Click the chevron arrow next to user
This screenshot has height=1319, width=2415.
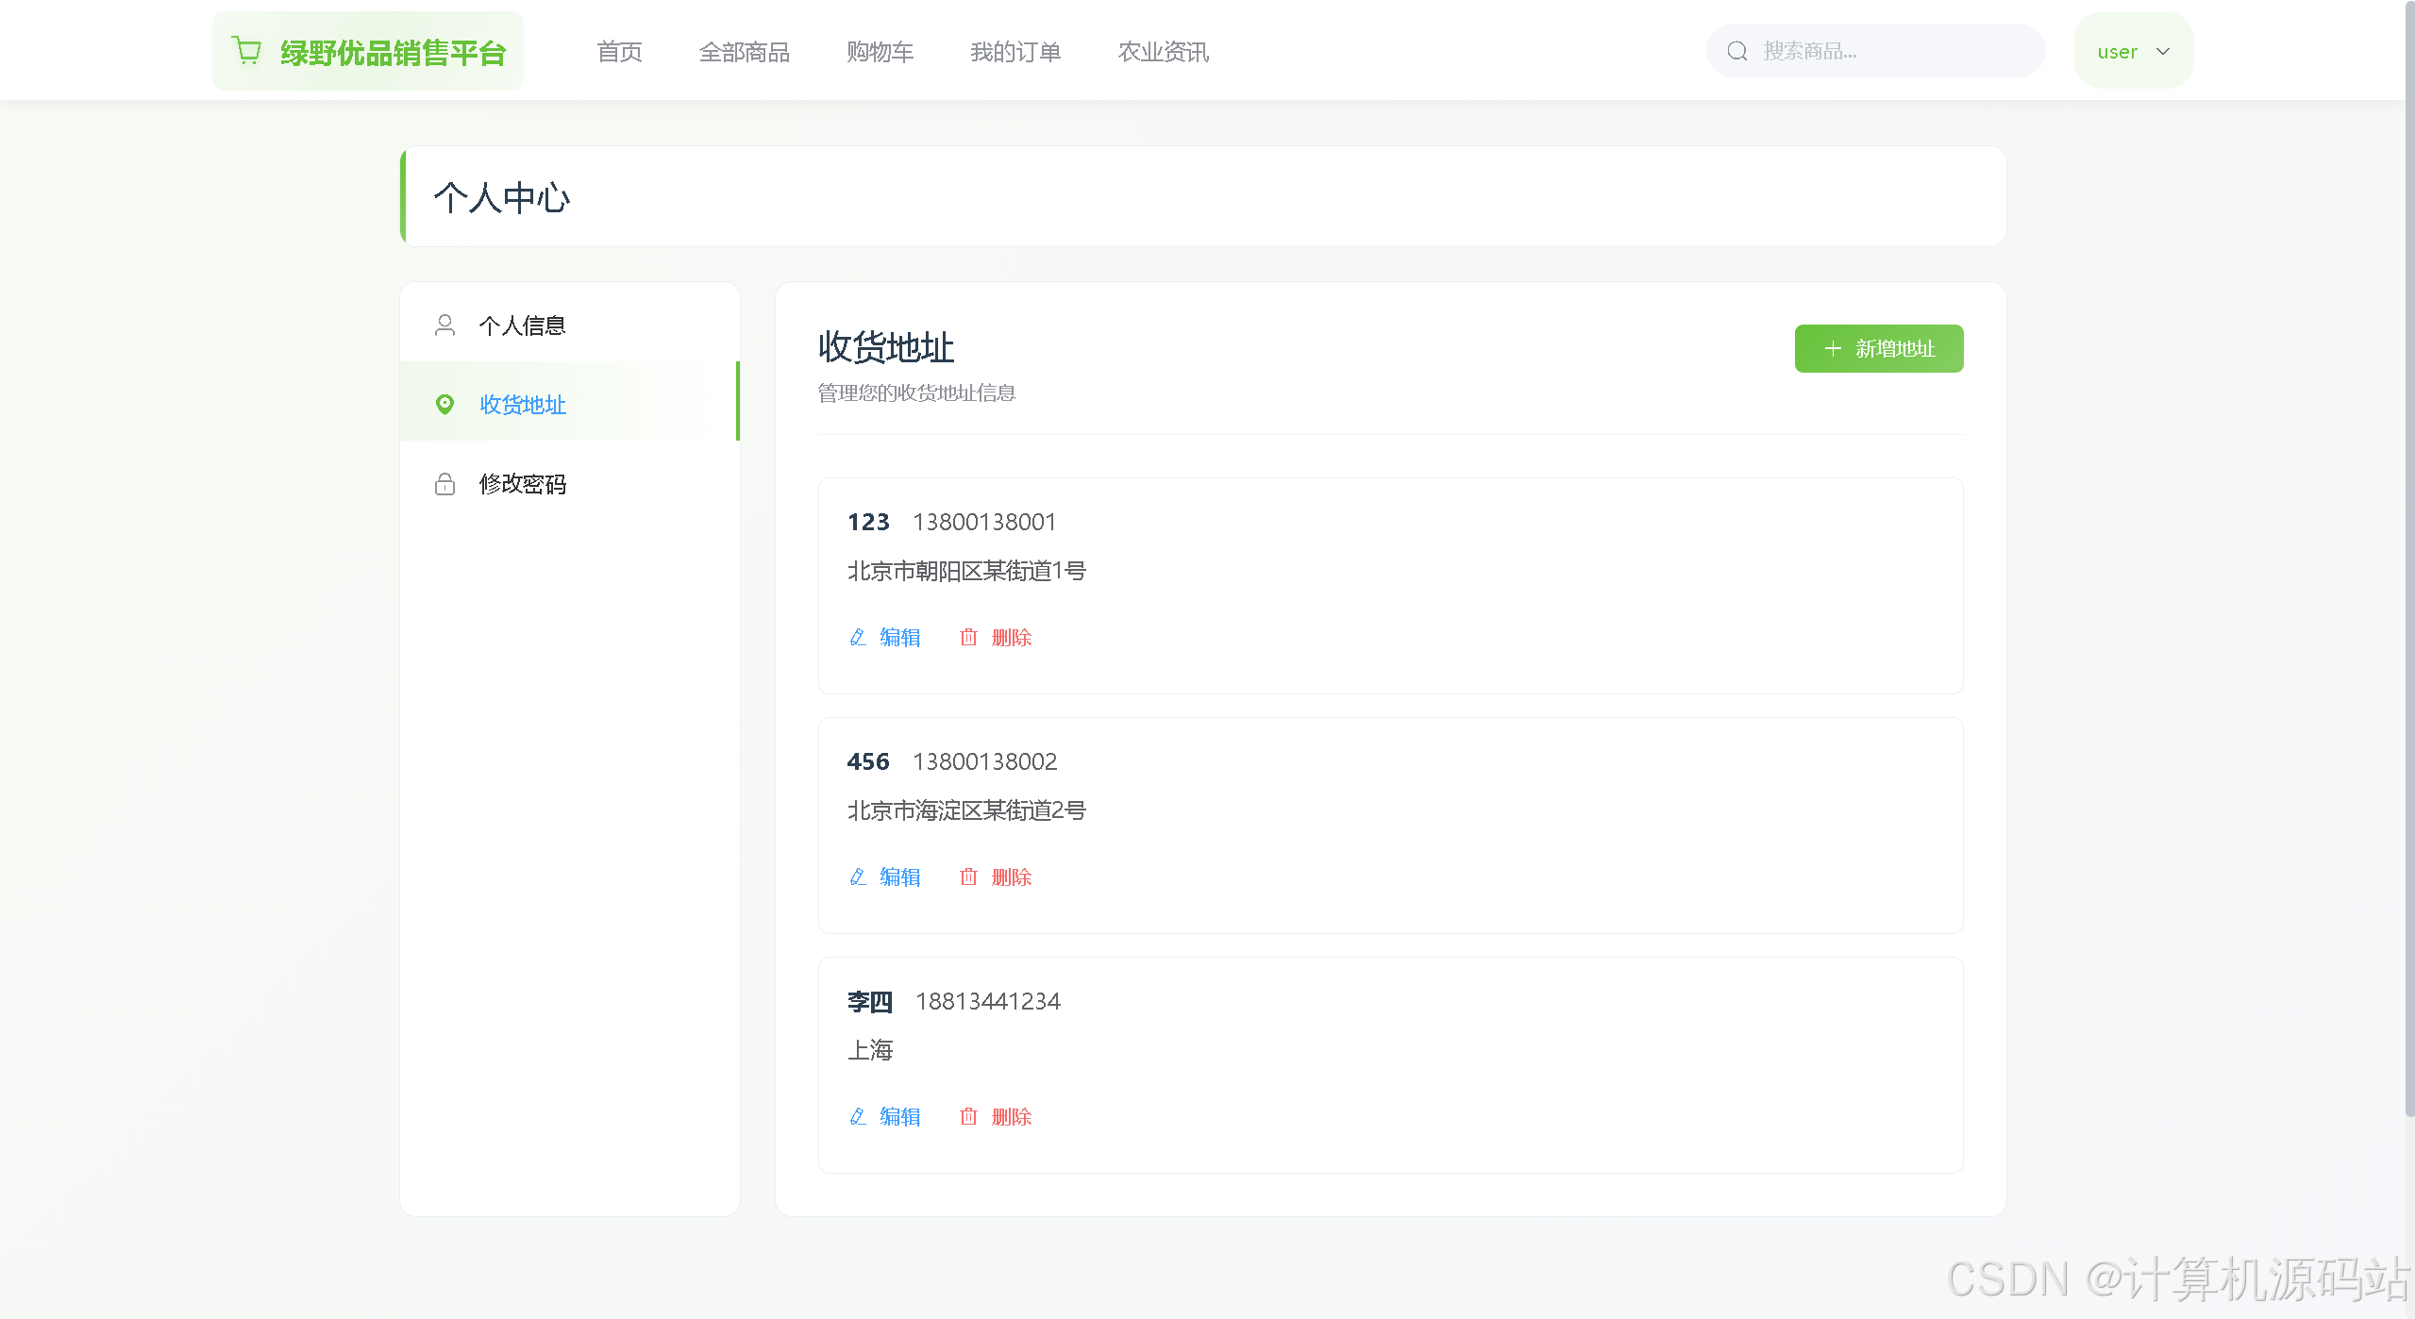coord(2163,52)
